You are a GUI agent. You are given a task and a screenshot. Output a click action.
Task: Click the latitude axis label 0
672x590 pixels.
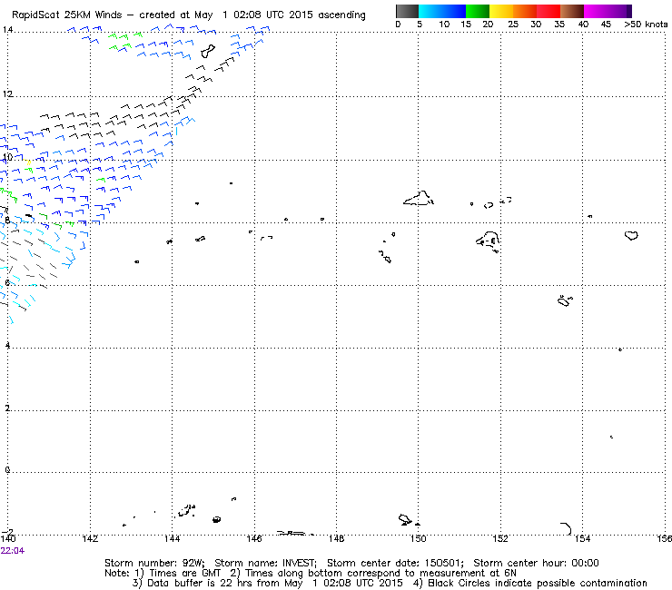click(7, 470)
